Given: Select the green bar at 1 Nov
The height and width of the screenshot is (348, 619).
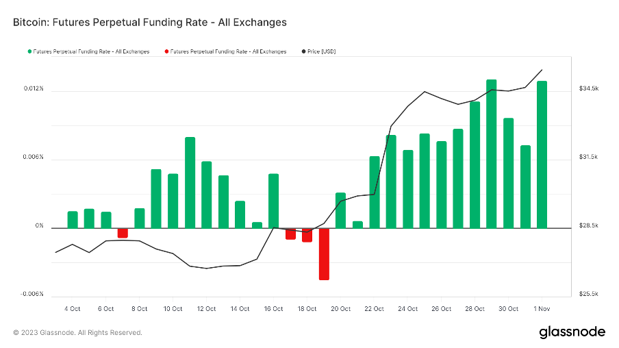Looking at the screenshot, I should point(542,154).
